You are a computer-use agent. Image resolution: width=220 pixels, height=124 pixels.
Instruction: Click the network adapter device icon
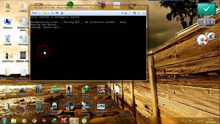(x=134, y=13)
